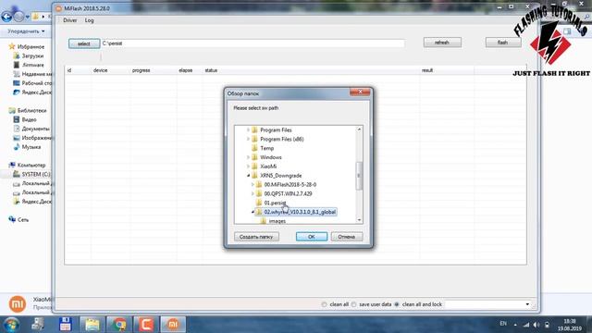Select the clean all radio option
This screenshot has height=333, width=592.
(x=324, y=304)
